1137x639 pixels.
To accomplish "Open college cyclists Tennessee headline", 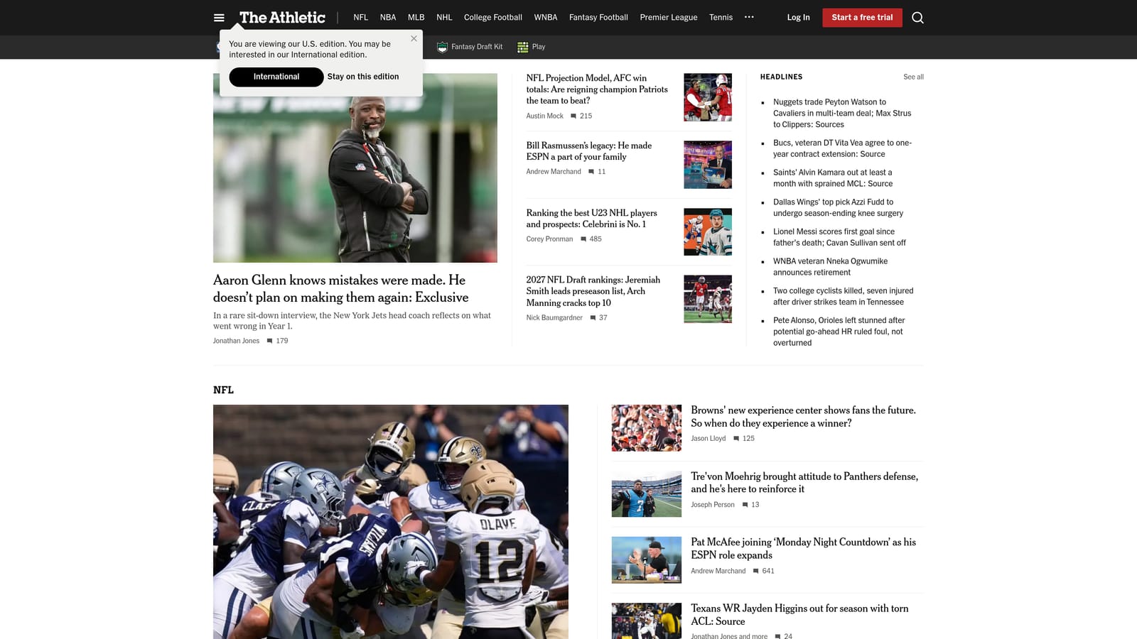I will pos(844,296).
